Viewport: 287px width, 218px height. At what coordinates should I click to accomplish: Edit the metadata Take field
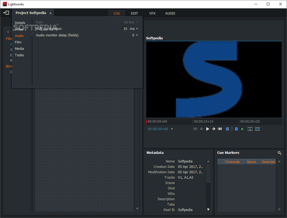point(191,205)
